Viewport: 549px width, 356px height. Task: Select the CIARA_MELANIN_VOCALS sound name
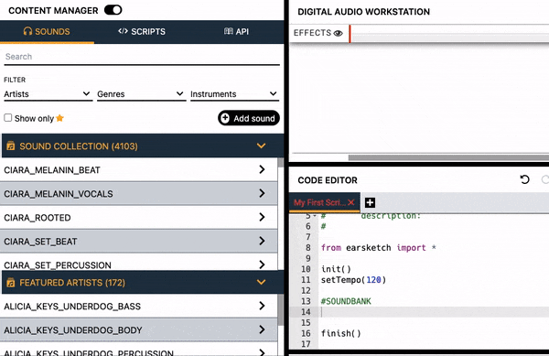click(x=59, y=194)
